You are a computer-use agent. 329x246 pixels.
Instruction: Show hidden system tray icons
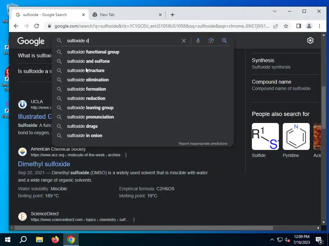272,240
